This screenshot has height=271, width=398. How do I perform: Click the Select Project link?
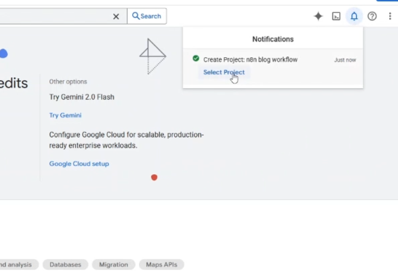[x=224, y=72]
